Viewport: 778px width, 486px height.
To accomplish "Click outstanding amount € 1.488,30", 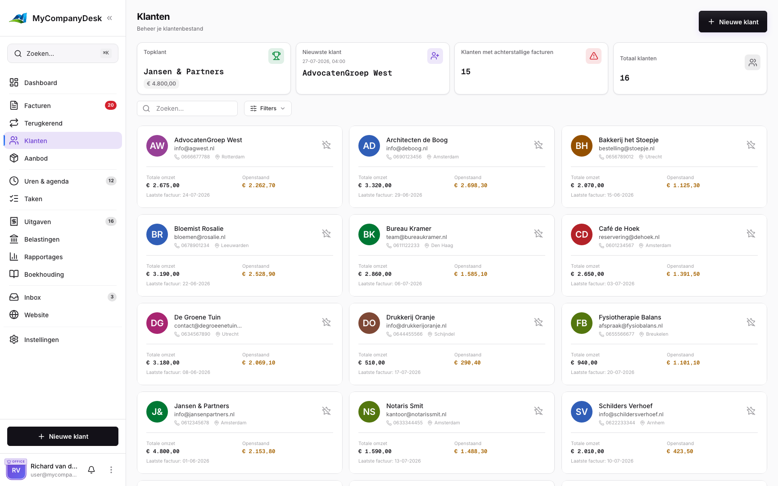I will click(x=470, y=451).
